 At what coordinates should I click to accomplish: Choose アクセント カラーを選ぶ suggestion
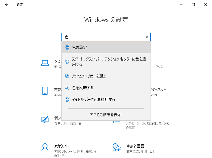click(x=106, y=76)
